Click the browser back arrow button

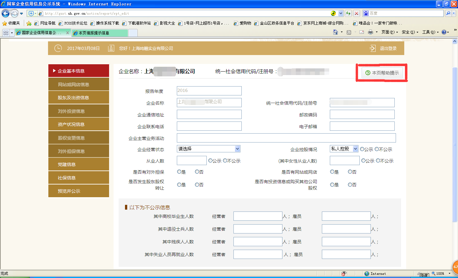[x=5, y=13]
